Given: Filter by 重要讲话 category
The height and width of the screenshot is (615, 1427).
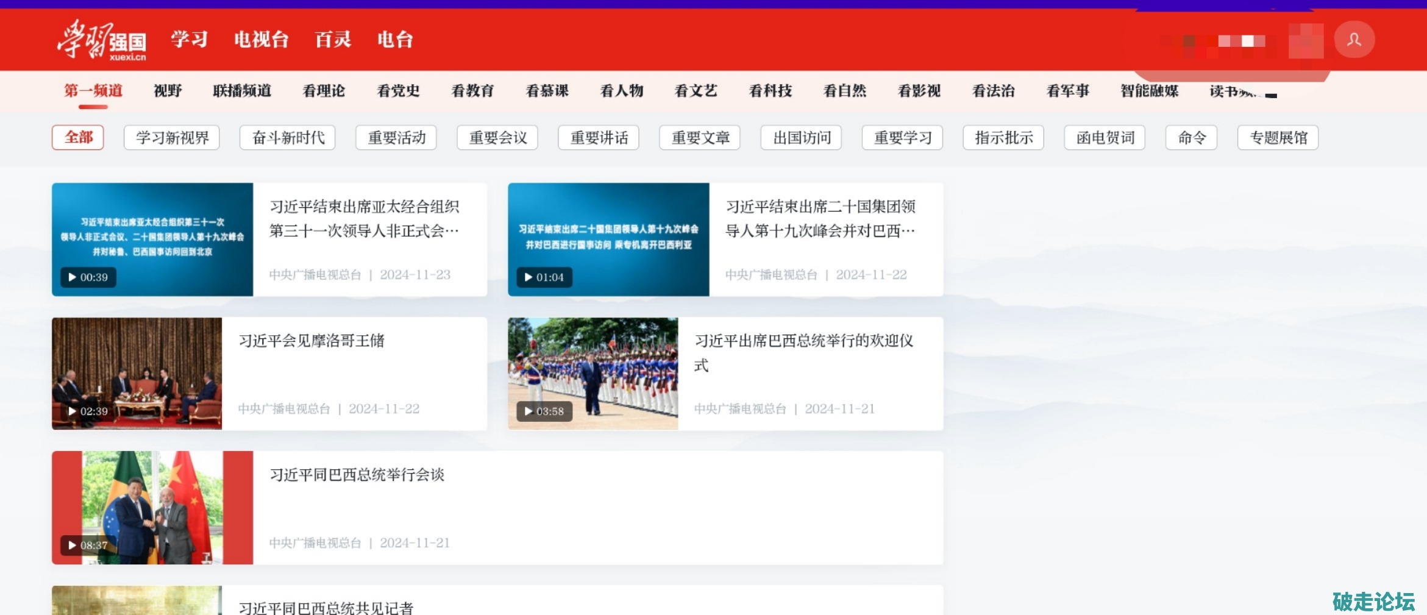Looking at the screenshot, I should tap(599, 138).
